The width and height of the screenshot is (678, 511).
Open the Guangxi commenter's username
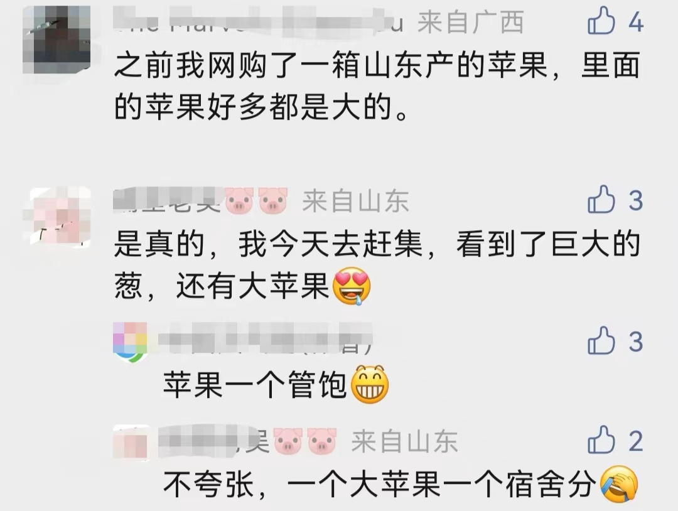click(259, 21)
